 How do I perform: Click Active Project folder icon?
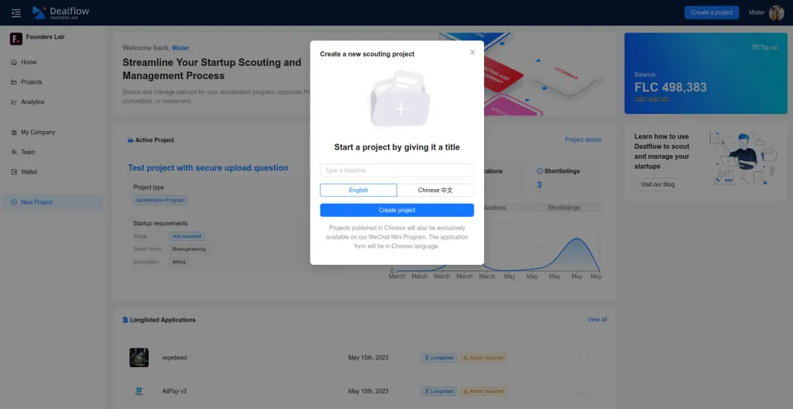coord(130,140)
